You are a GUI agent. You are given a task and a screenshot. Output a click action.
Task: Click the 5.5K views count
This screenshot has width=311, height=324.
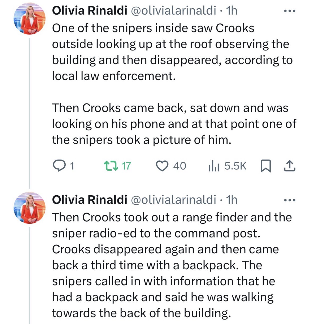235,166
